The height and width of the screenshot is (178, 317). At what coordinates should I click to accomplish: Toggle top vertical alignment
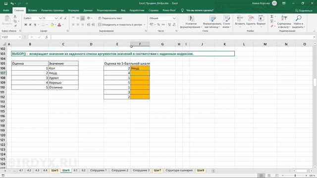(73, 18)
